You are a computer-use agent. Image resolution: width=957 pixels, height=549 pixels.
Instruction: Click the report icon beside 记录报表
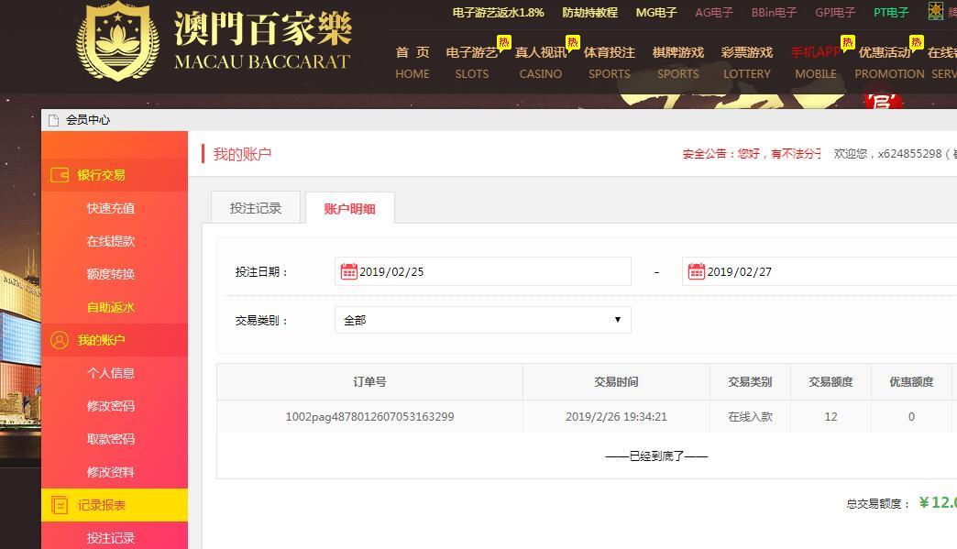(60, 505)
